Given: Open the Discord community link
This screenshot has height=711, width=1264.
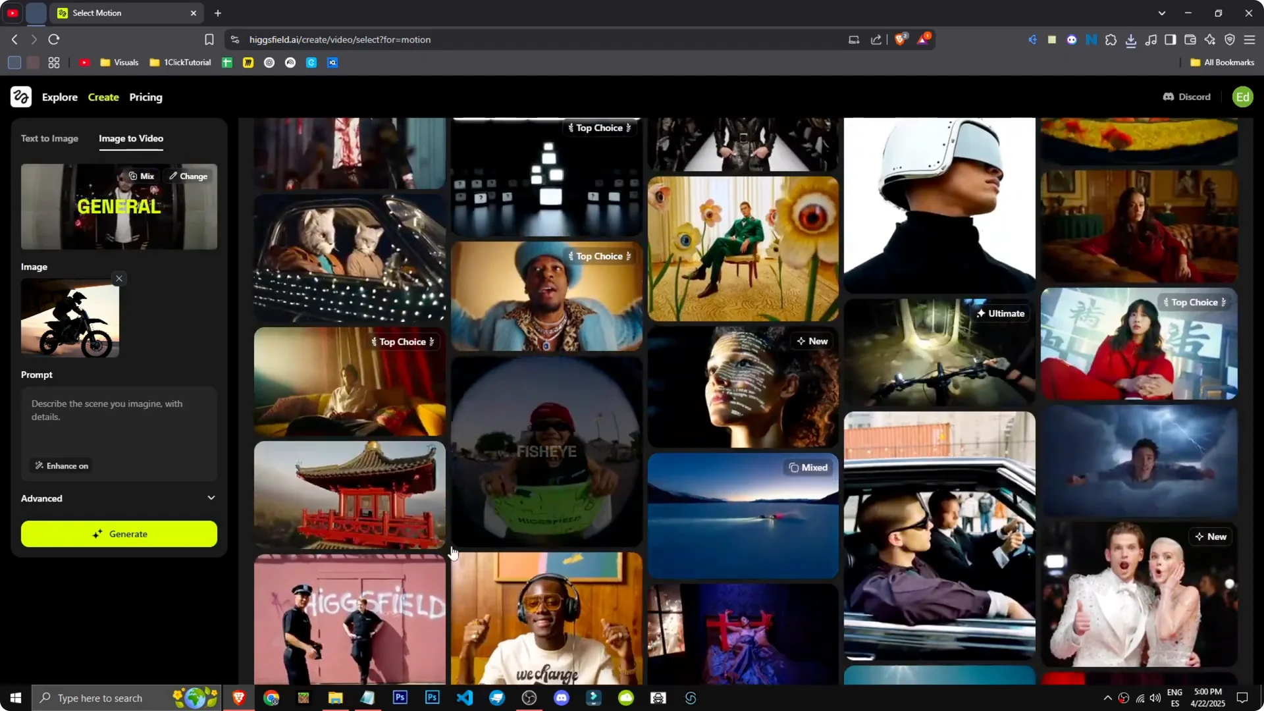Looking at the screenshot, I should (1186, 97).
